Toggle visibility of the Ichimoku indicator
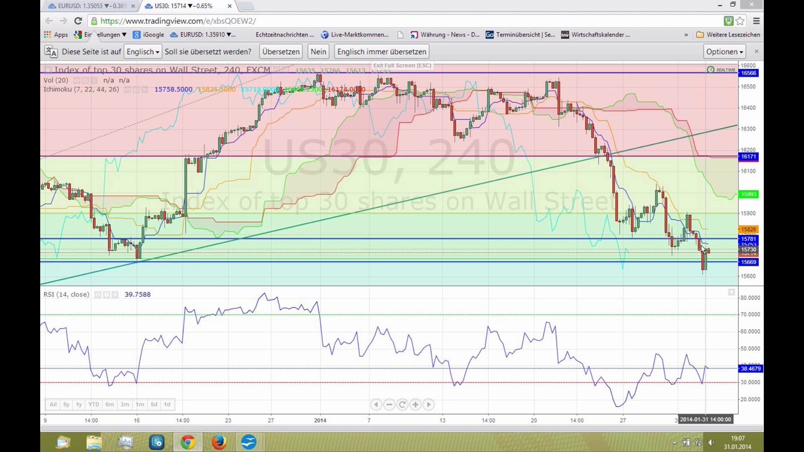This screenshot has height=452, width=804. (128, 90)
